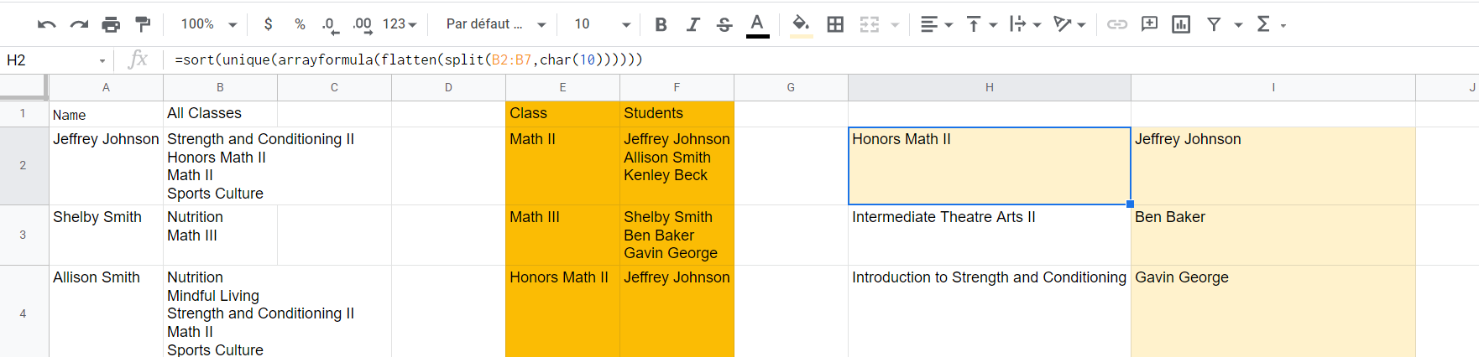Open text rotation dropdown

[1069, 24]
